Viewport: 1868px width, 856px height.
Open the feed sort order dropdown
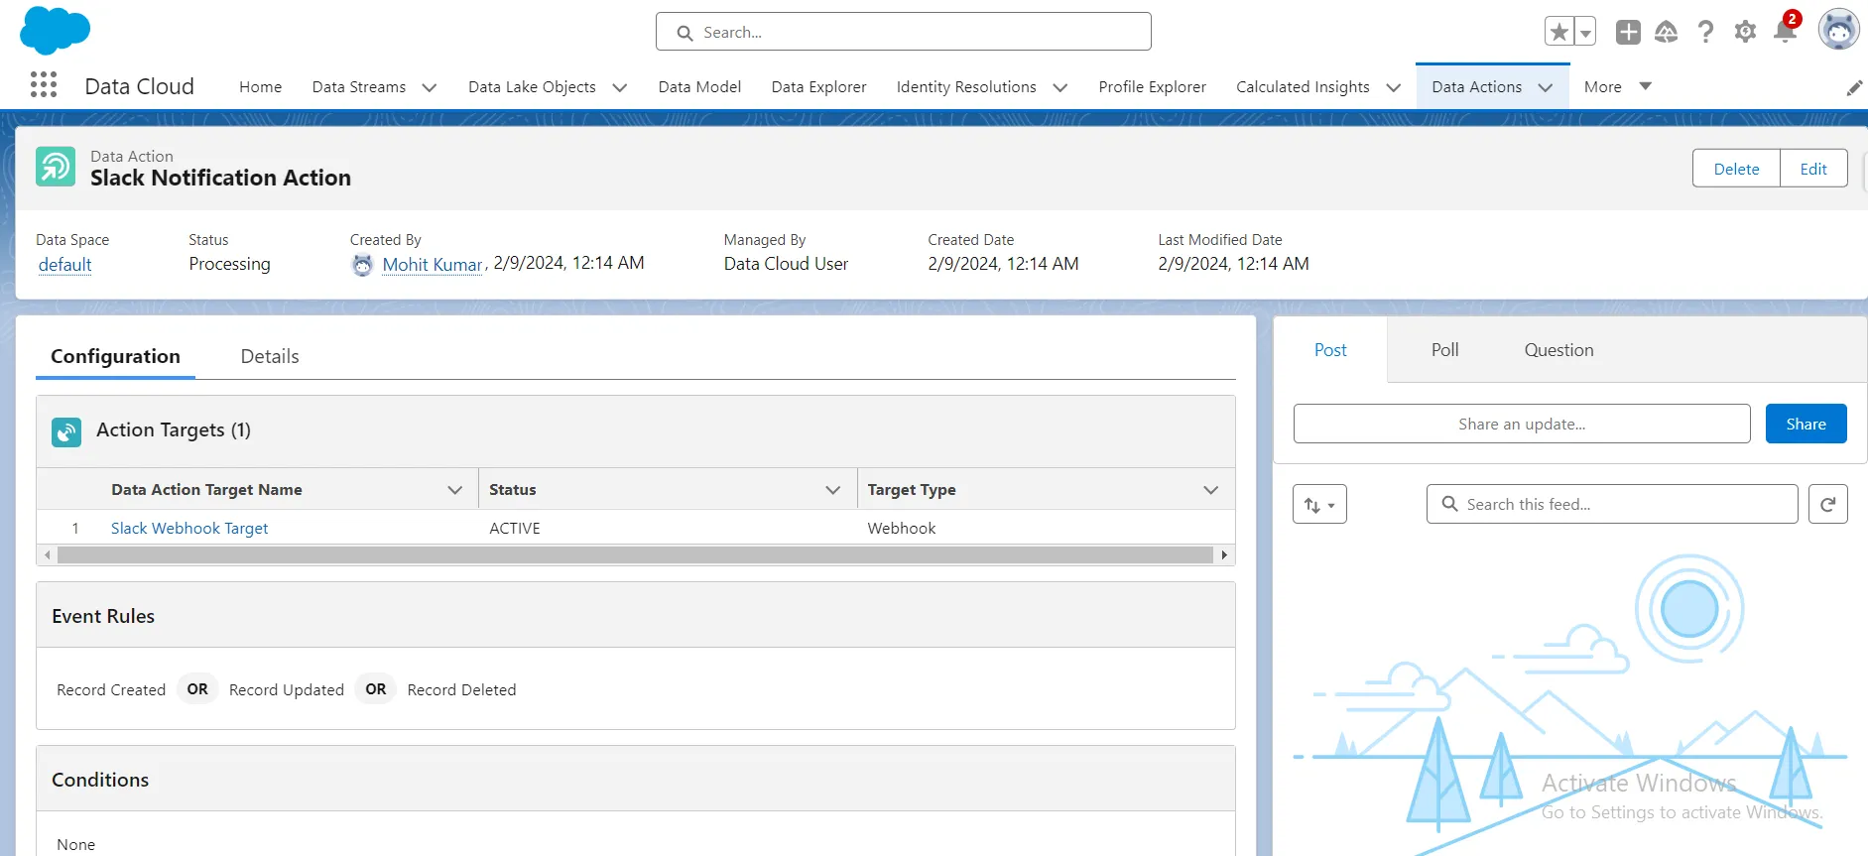[1319, 505]
